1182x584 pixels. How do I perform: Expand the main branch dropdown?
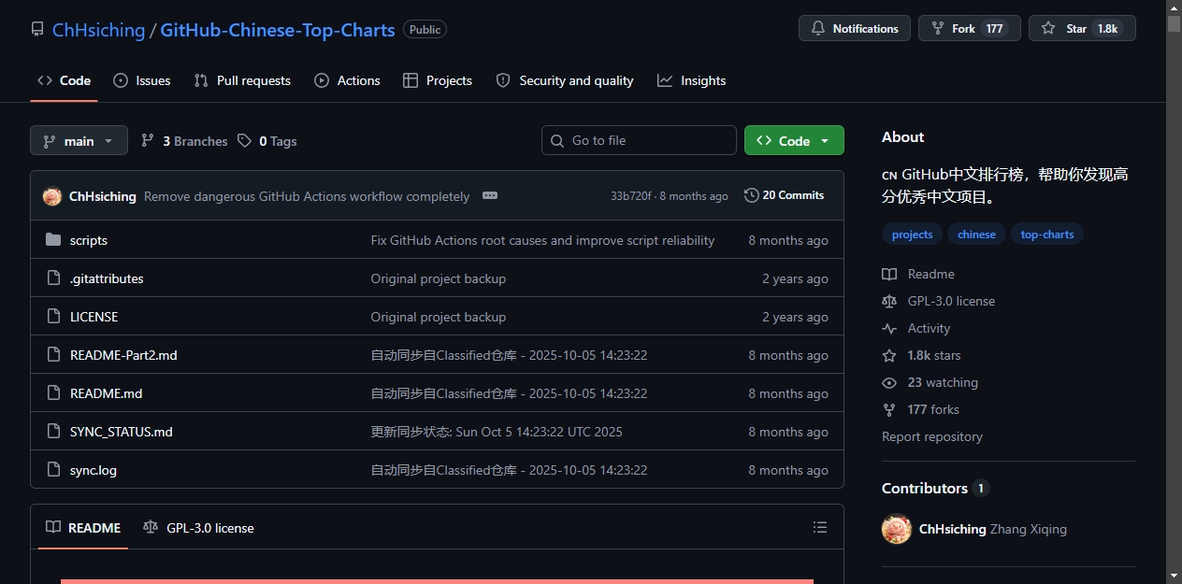79,141
